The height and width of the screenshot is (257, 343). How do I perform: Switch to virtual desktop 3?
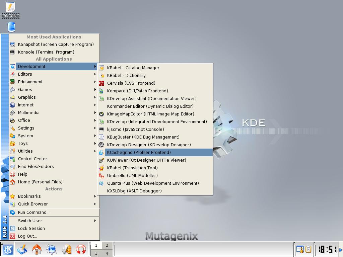(96, 253)
